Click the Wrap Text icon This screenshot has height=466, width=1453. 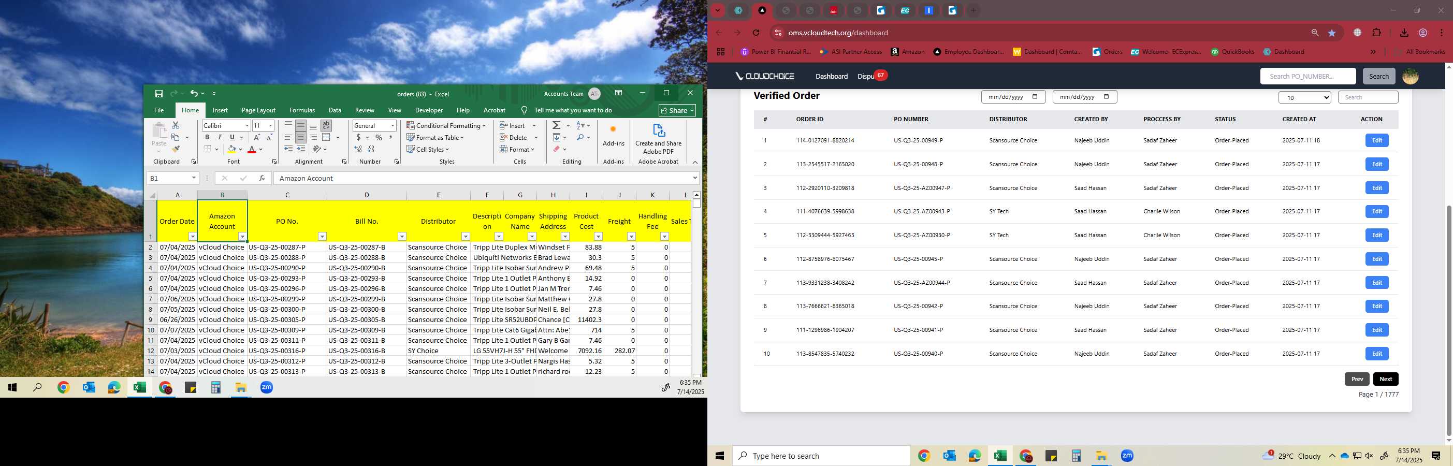[326, 125]
